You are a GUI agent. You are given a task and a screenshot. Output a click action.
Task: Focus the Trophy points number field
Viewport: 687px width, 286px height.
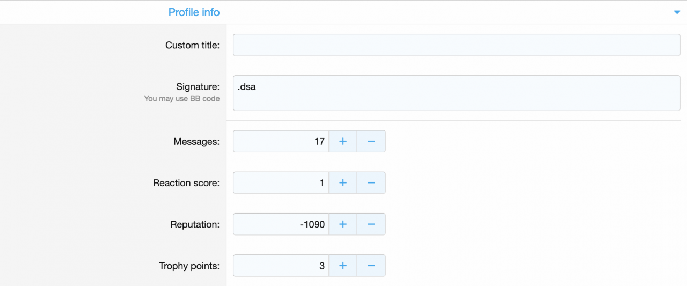(x=281, y=266)
